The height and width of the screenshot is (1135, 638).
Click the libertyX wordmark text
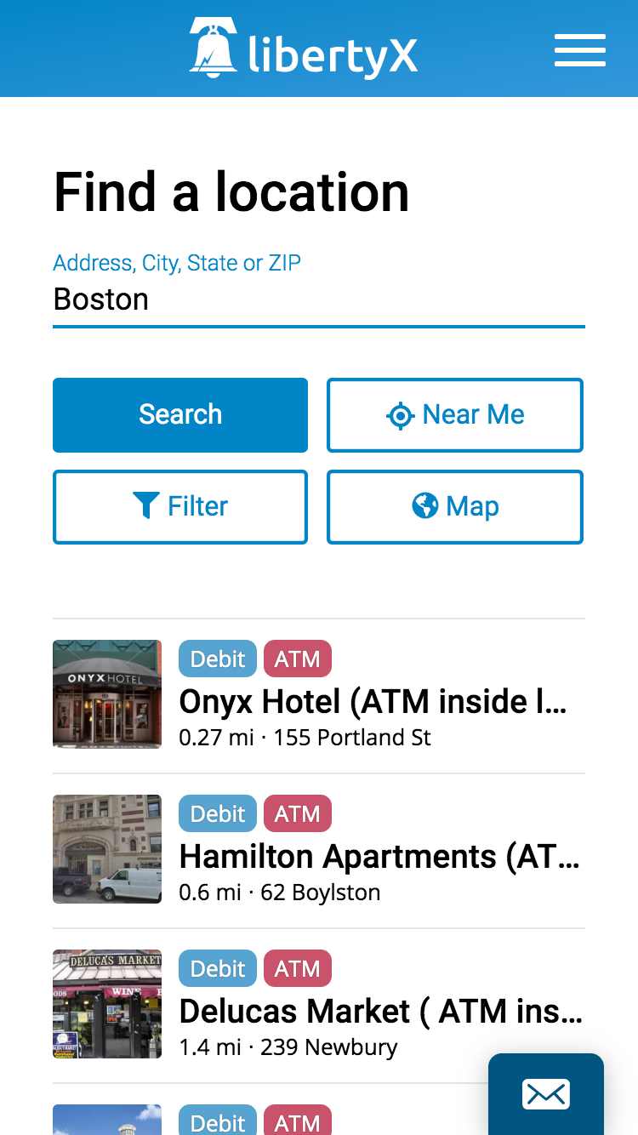(x=333, y=54)
